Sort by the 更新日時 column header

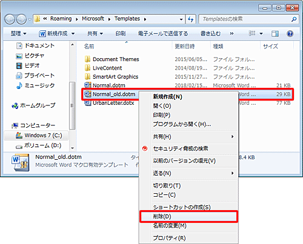pyautogui.click(x=185, y=47)
